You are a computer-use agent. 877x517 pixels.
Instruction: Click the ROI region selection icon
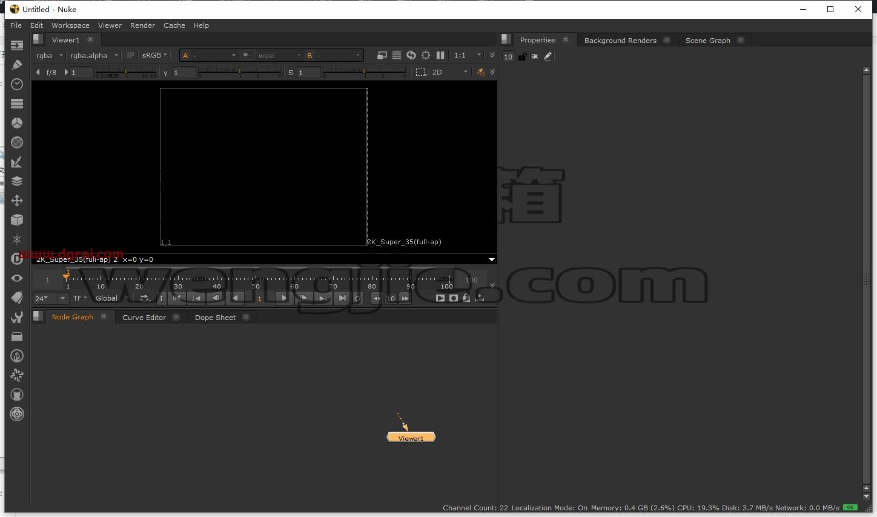pos(420,72)
